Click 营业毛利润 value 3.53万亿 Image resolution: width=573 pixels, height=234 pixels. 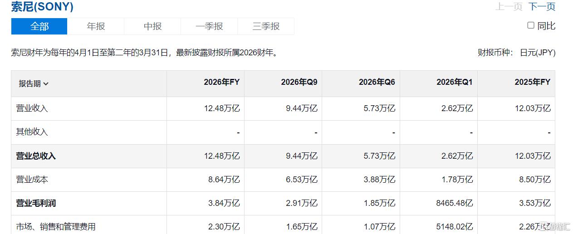(535, 203)
